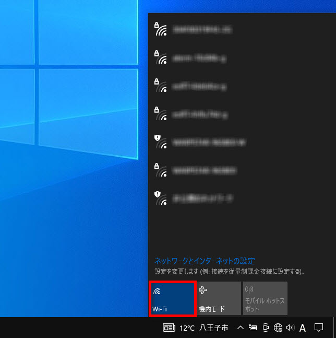Enable airplane mode (機内モード) tile
The height and width of the screenshot is (338, 336).
[219, 298]
